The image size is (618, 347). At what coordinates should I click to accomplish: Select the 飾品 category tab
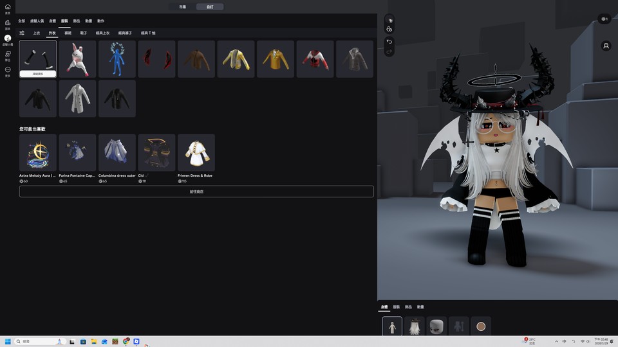(77, 21)
